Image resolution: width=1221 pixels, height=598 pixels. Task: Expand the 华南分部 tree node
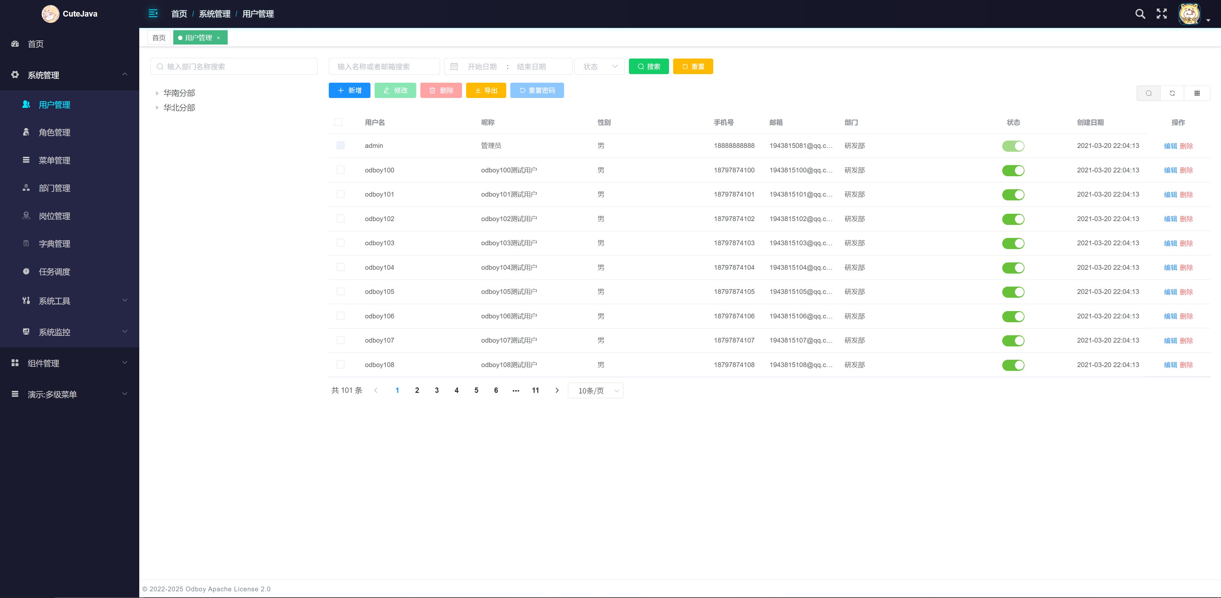(157, 93)
